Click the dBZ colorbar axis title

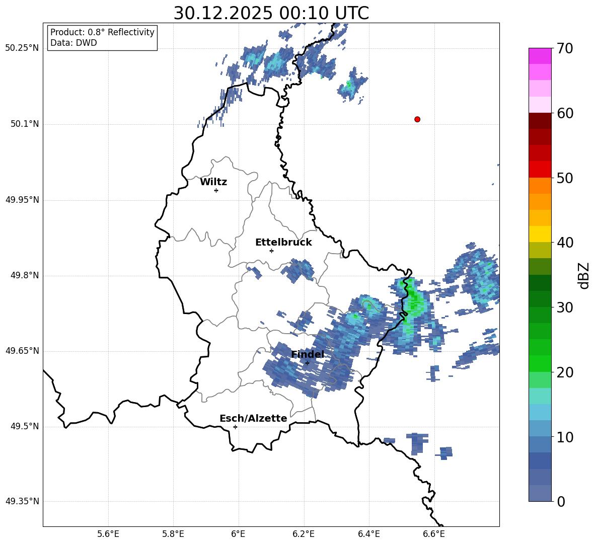coord(584,275)
